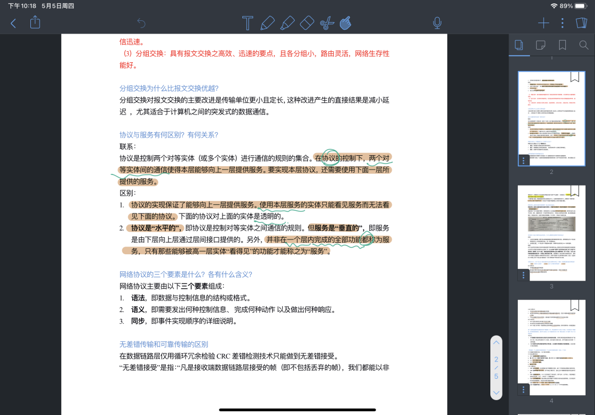
Task: Jump to next page with down chevron
Action: tap(496, 392)
